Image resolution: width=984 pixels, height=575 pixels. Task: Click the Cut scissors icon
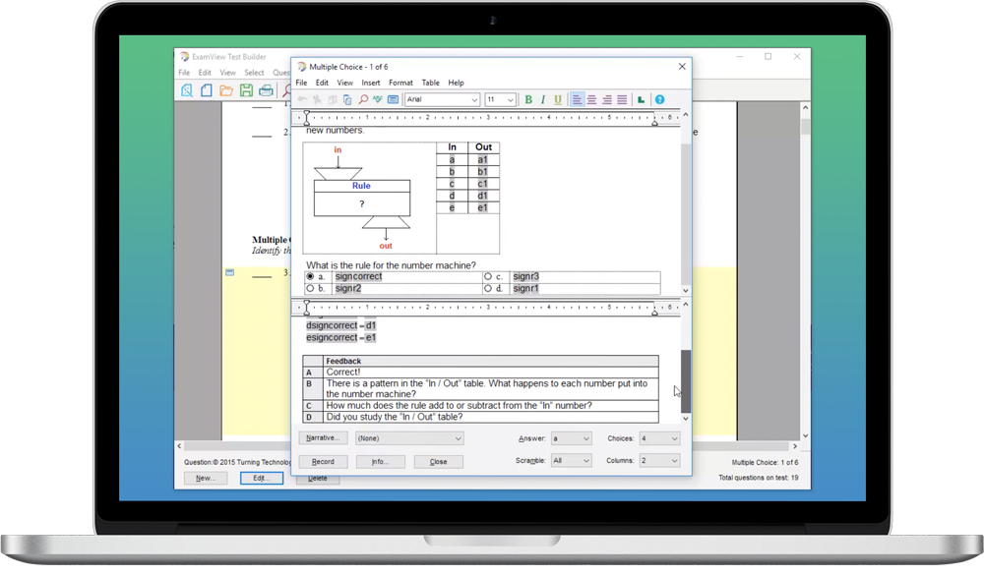pyautogui.click(x=317, y=99)
